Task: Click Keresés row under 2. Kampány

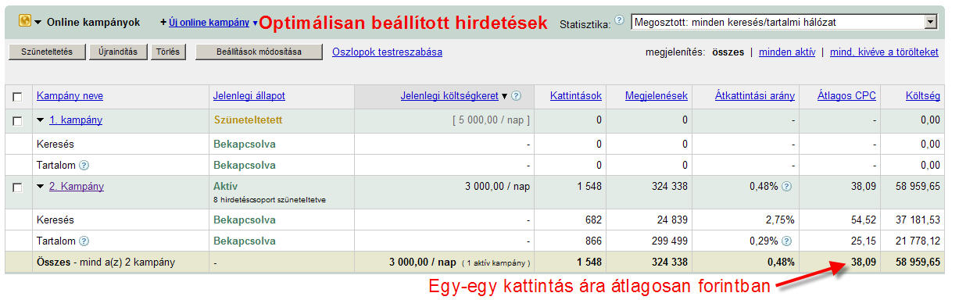Action: coord(55,220)
